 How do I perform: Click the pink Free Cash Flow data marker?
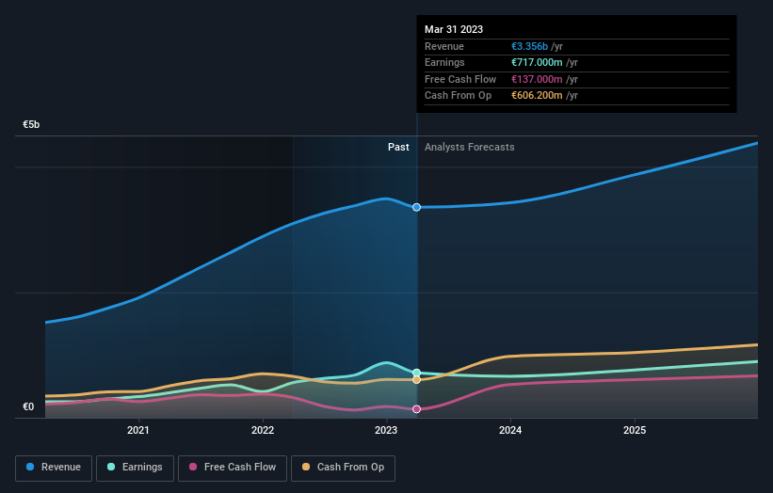pos(416,409)
